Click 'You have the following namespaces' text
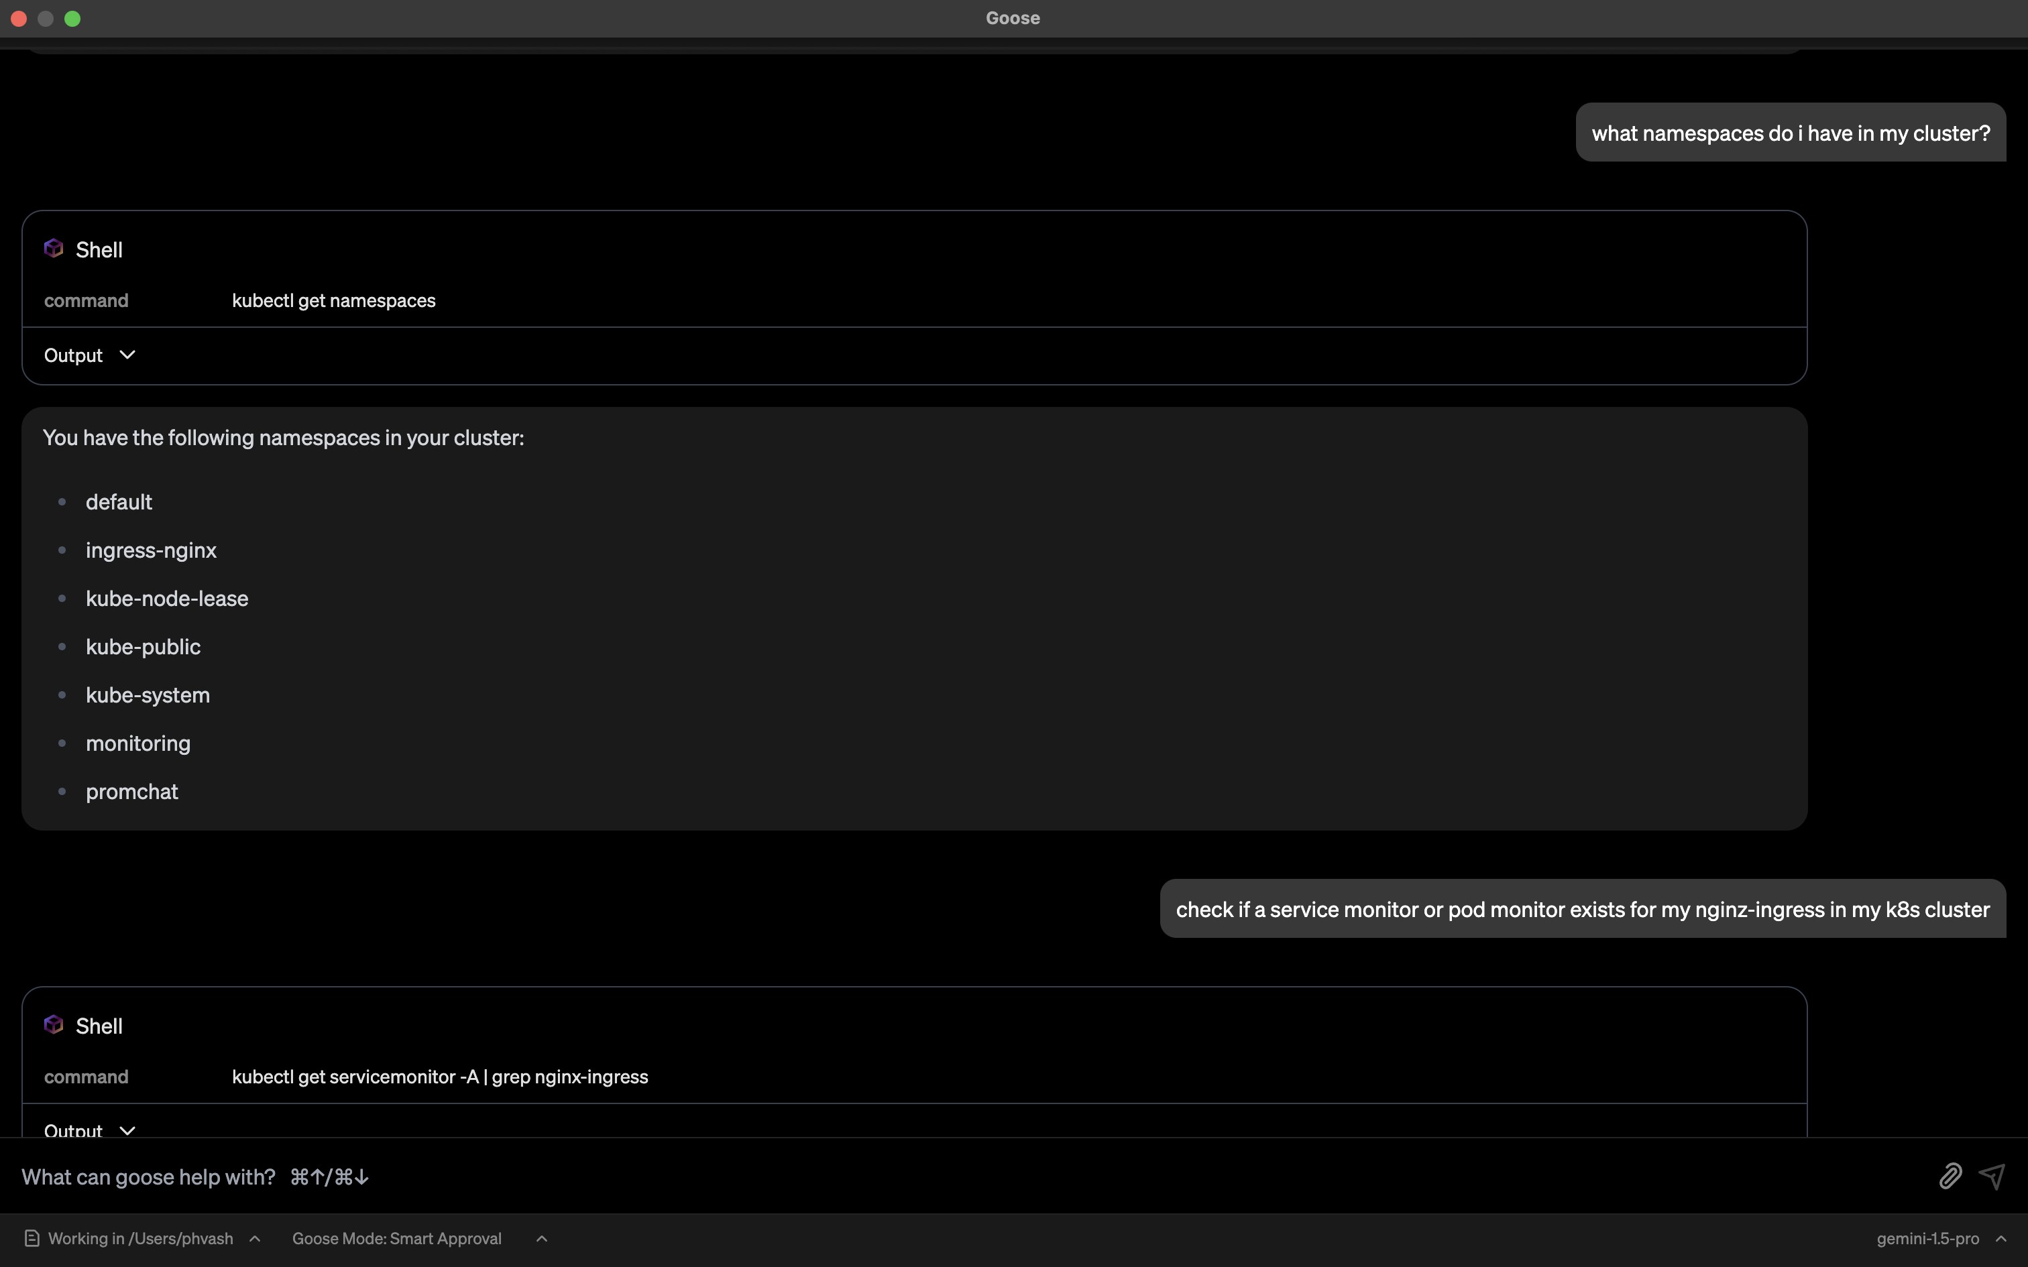The height and width of the screenshot is (1267, 2028). (283, 437)
